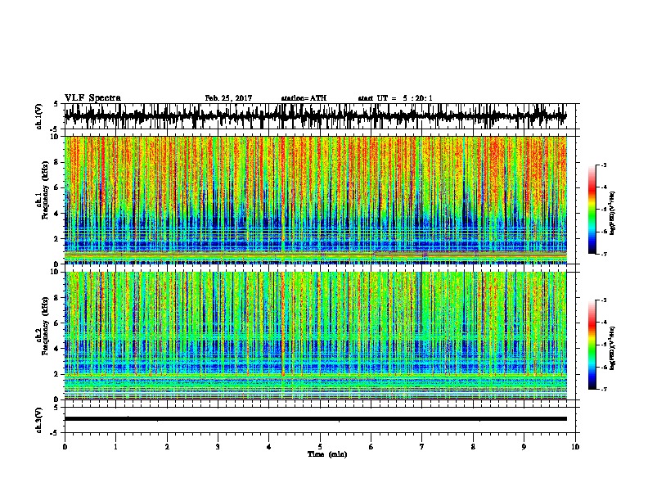Viewport: 648px width, 501px height.
Task: Click the 'Time (min)' axis label
Action: pos(327,454)
